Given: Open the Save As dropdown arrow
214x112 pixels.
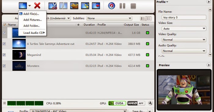Looking at the screenshot, I should click(x=150, y=111).
